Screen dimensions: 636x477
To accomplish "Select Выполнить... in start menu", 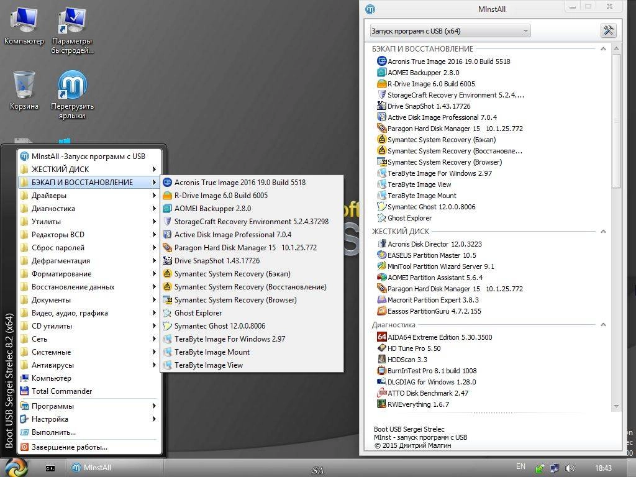I will tap(89, 432).
